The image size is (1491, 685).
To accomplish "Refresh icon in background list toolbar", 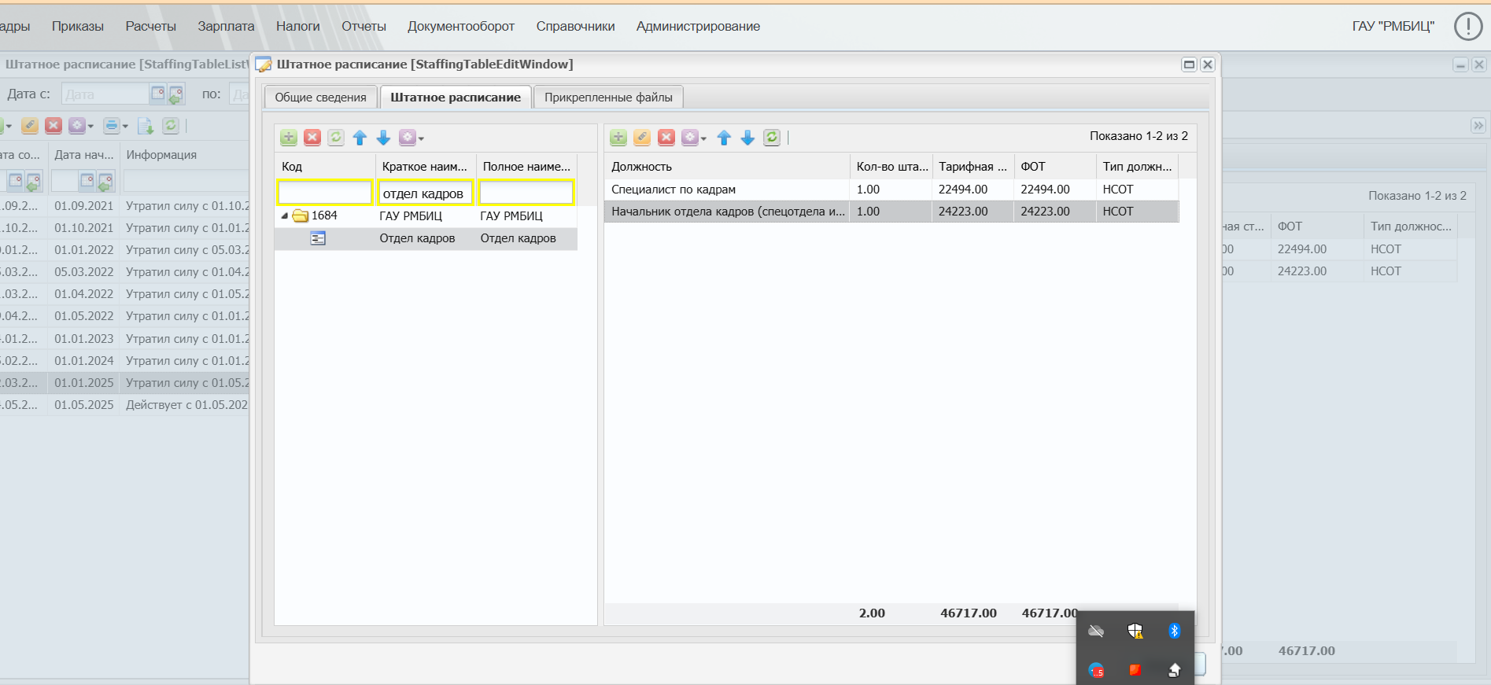I will (x=170, y=126).
